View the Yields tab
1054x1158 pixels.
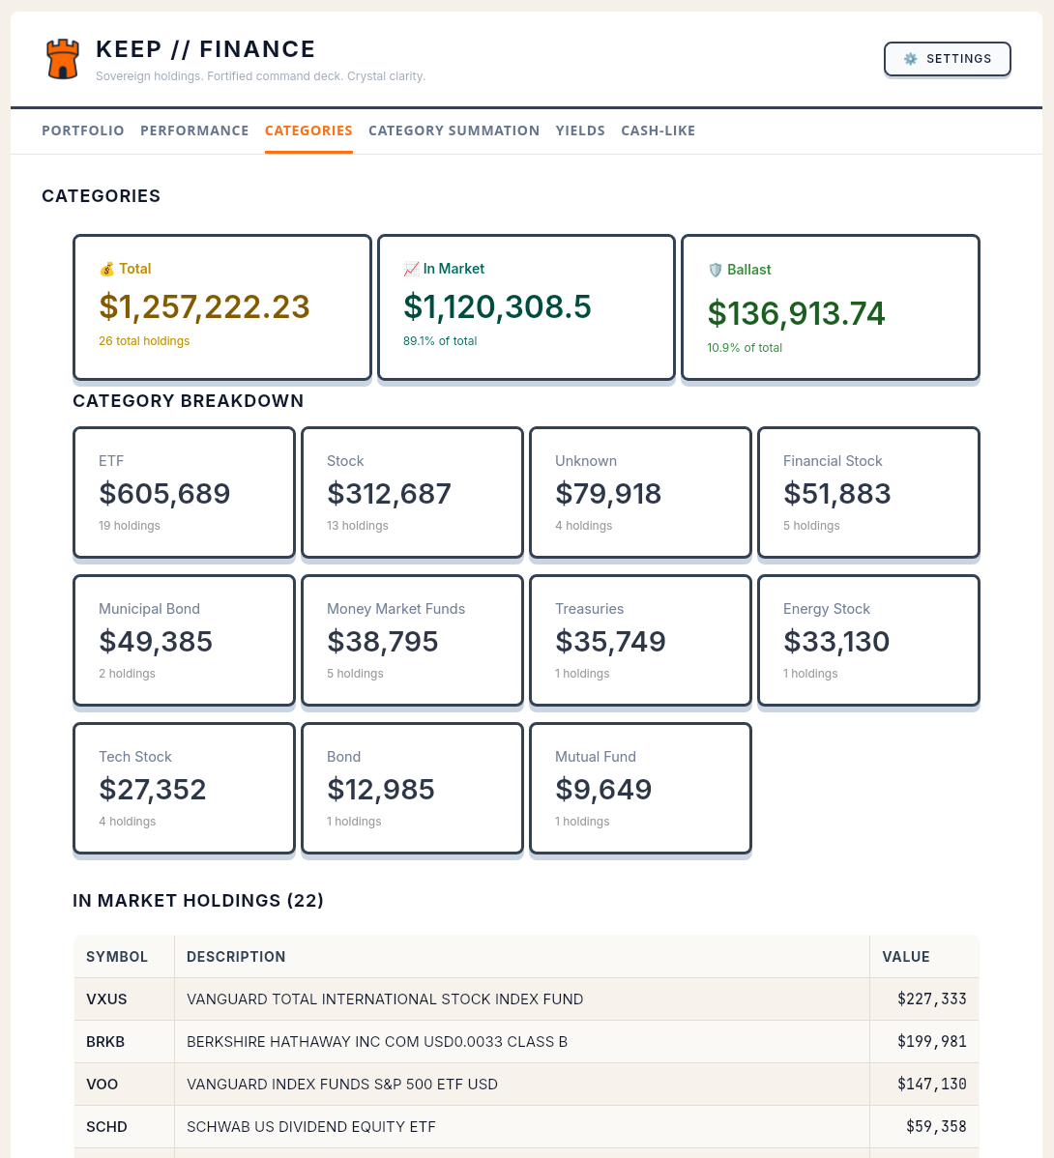pos(580,130)
